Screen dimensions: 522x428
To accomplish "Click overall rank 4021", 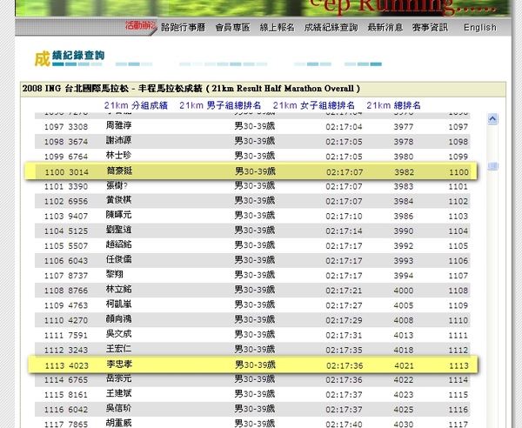I will click(x=405, y=365).
